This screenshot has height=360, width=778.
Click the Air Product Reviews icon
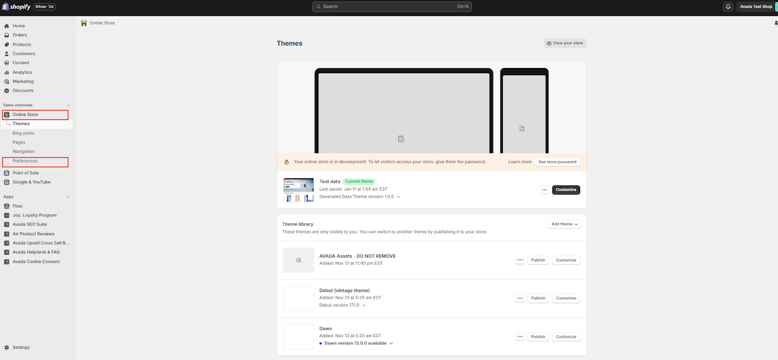click(7, 234)
